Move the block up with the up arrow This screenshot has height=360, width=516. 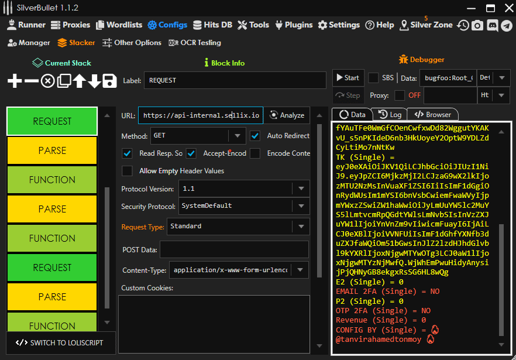click(79, 81)
